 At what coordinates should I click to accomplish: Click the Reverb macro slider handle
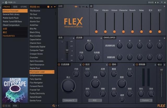point(132,32)
